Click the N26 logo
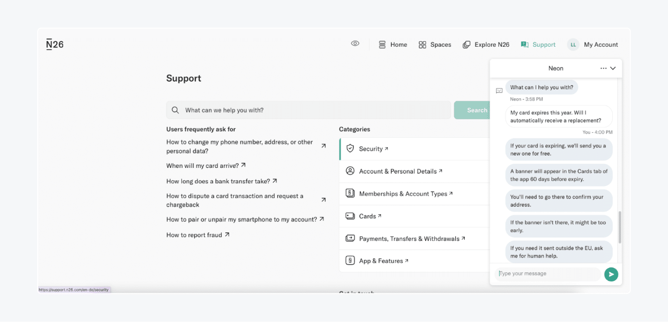Screen dimensions: 668x322 tap(55, 44)
